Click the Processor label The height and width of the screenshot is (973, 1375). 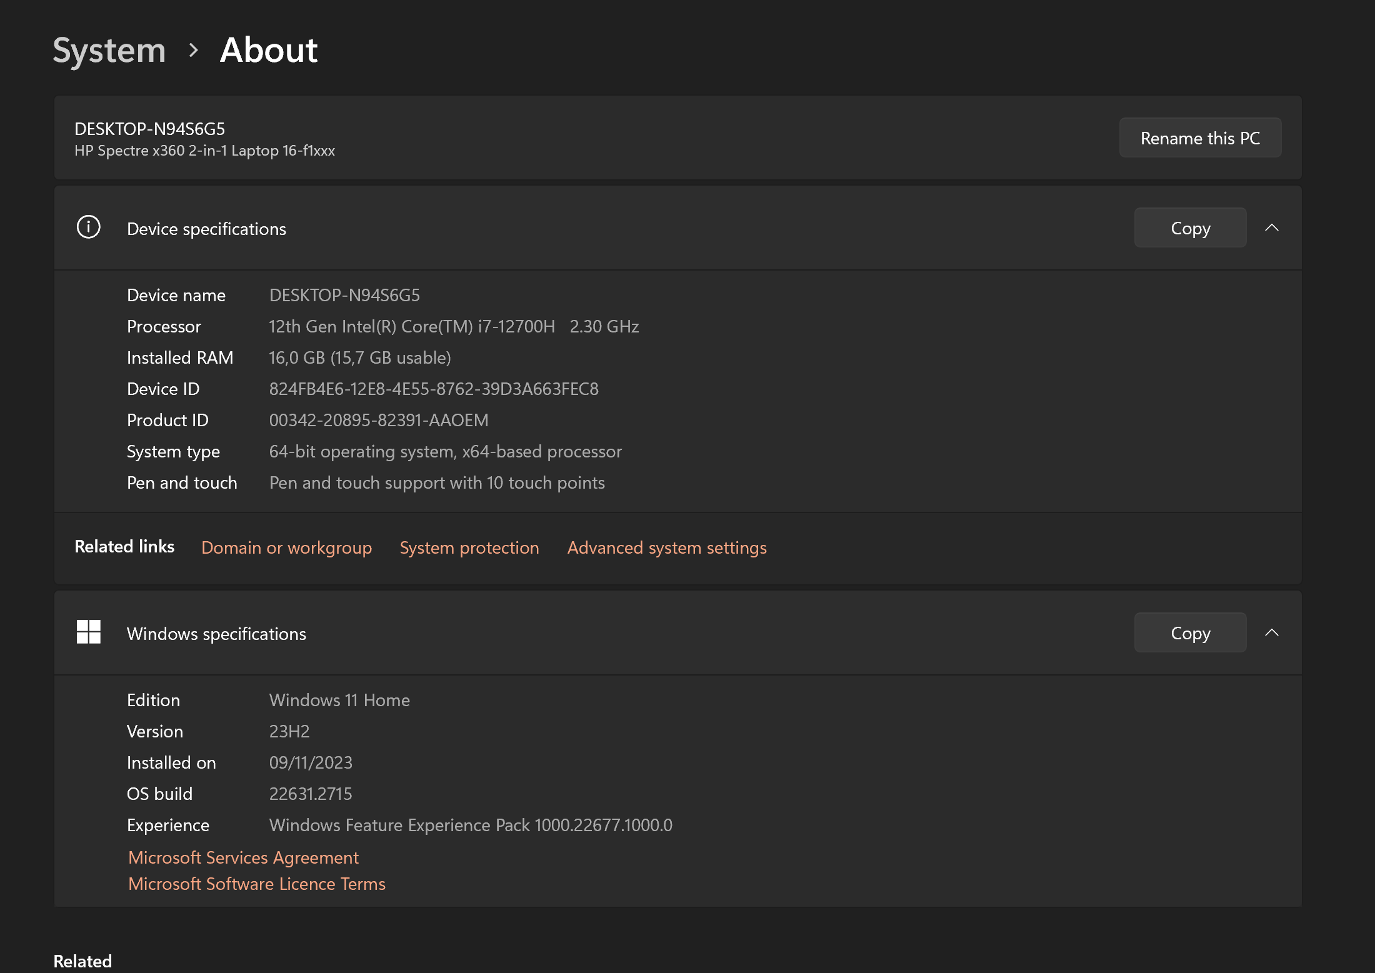pos(164,326)
